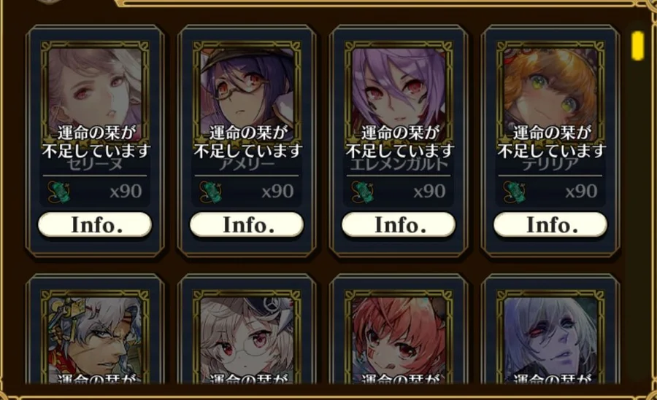
Task: Click the yellow scrollbar handle
Action: (637, 46)
